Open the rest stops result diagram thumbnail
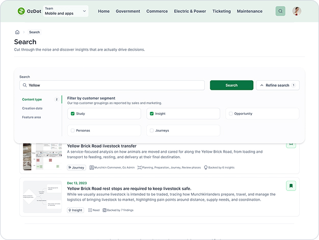 pos(42,197)
